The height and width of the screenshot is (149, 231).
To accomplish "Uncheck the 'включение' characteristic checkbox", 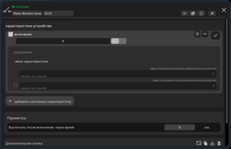I will pos(11,34).
